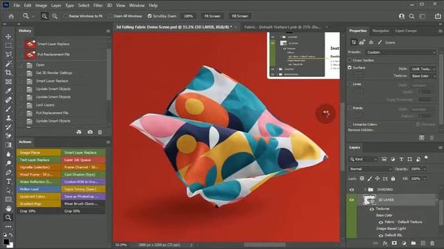Open the Surface Style dropdown

(x=423, y=68)
